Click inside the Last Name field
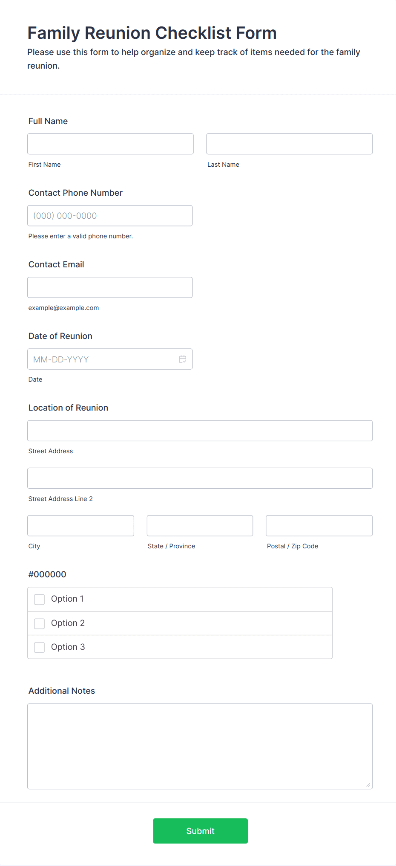396x866 pixels. coord(289,144)
